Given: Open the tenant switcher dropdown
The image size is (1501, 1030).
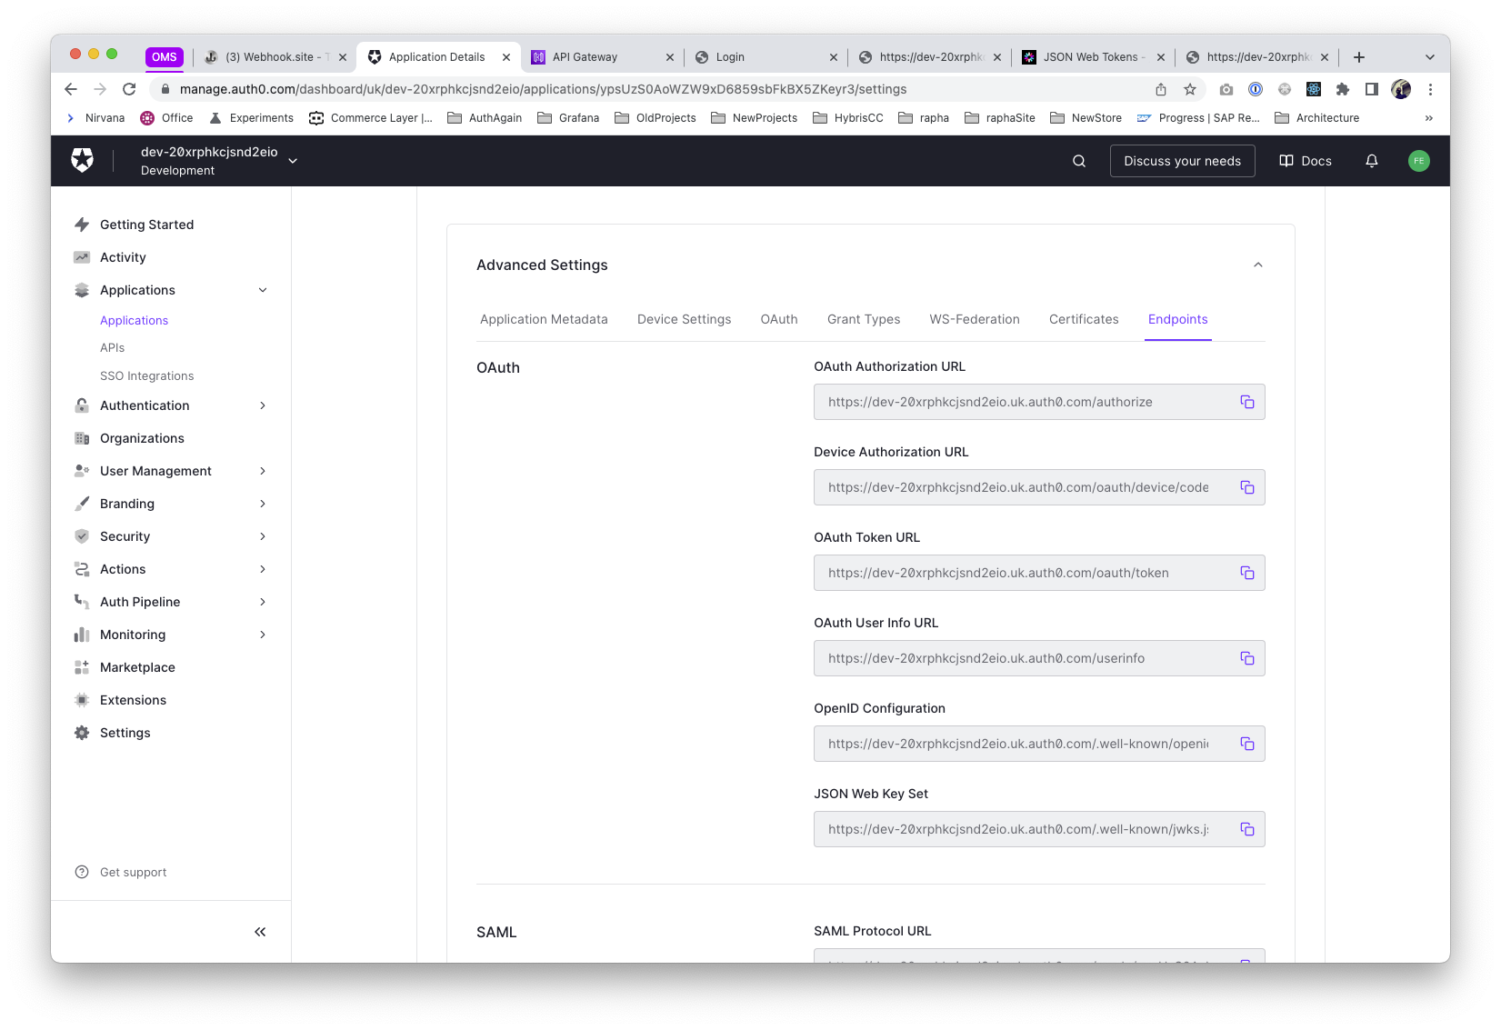Looking at the screenshot, I should pos(293,161).
